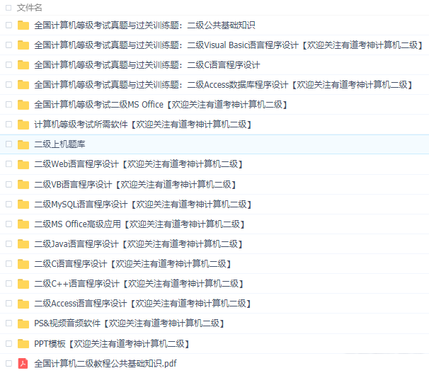Open 二级C++语言程序设计 folder name
Image resolution: width=429 pixels, height=373 pixels.
[x=139, y=284]
